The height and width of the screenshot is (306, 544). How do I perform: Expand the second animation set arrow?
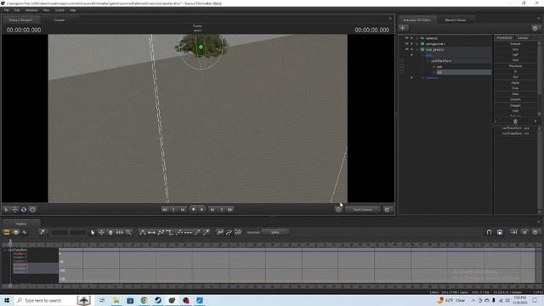point(411,43)
